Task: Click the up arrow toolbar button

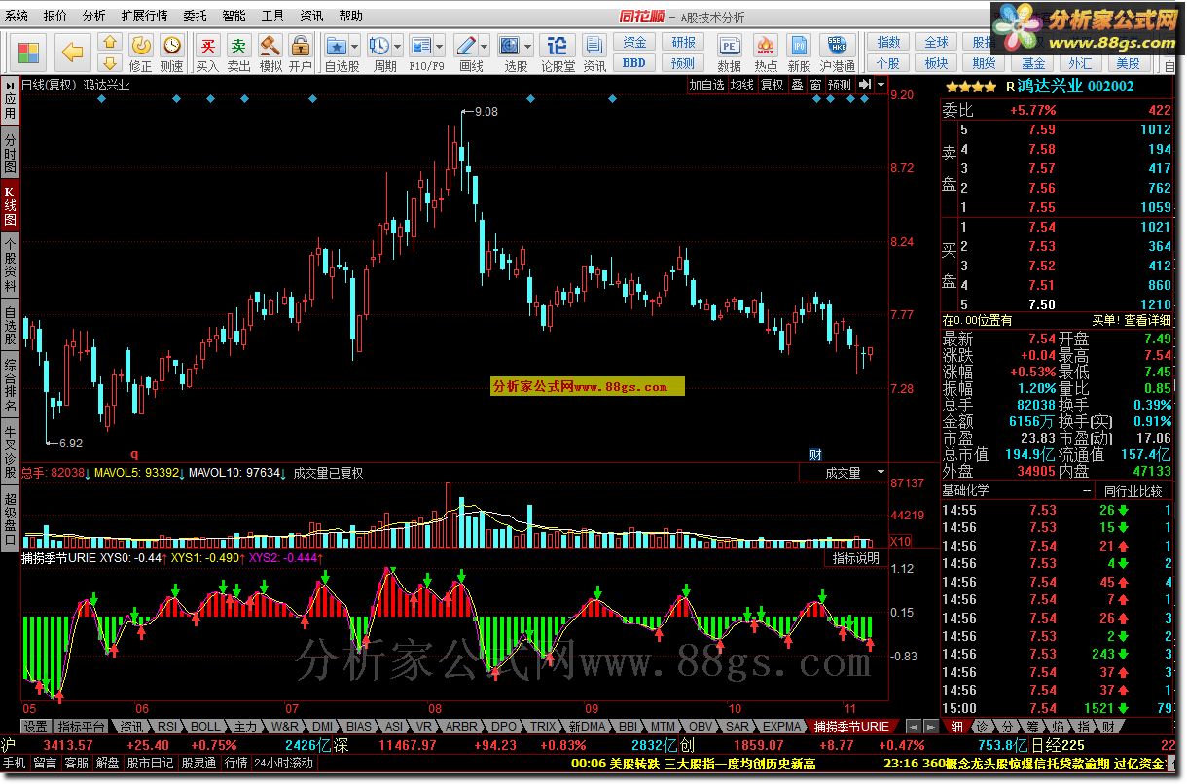Action: click(110, 43)
